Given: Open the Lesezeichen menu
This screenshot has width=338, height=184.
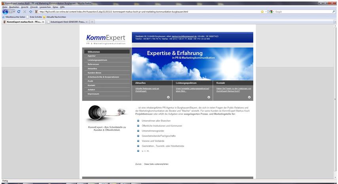Looking at the screenshot, I should pyautogui.click(x=45, y=7).
